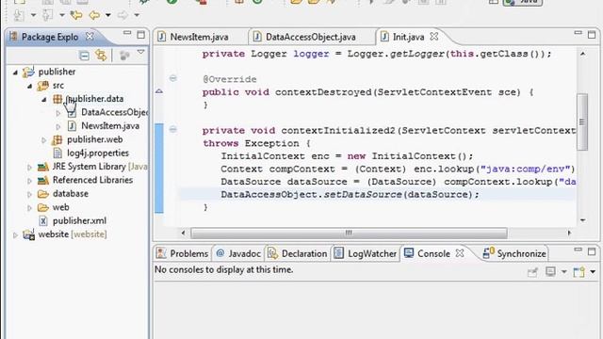Click the editor horizontal scrollbar thumb

[x=349, y=233]
